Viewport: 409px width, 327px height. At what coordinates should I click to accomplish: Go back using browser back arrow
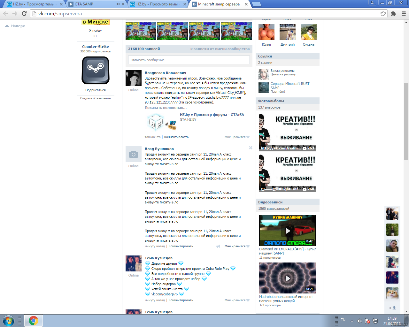click(x=5, y=13)
